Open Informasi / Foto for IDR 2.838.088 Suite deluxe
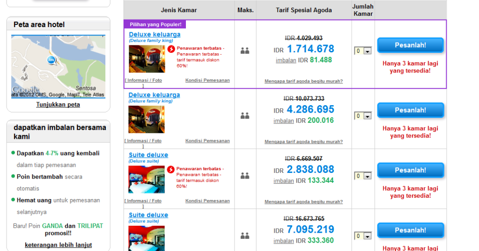This screenshot has height=251, width=479. pyautogui.click(x=143, y=201)
